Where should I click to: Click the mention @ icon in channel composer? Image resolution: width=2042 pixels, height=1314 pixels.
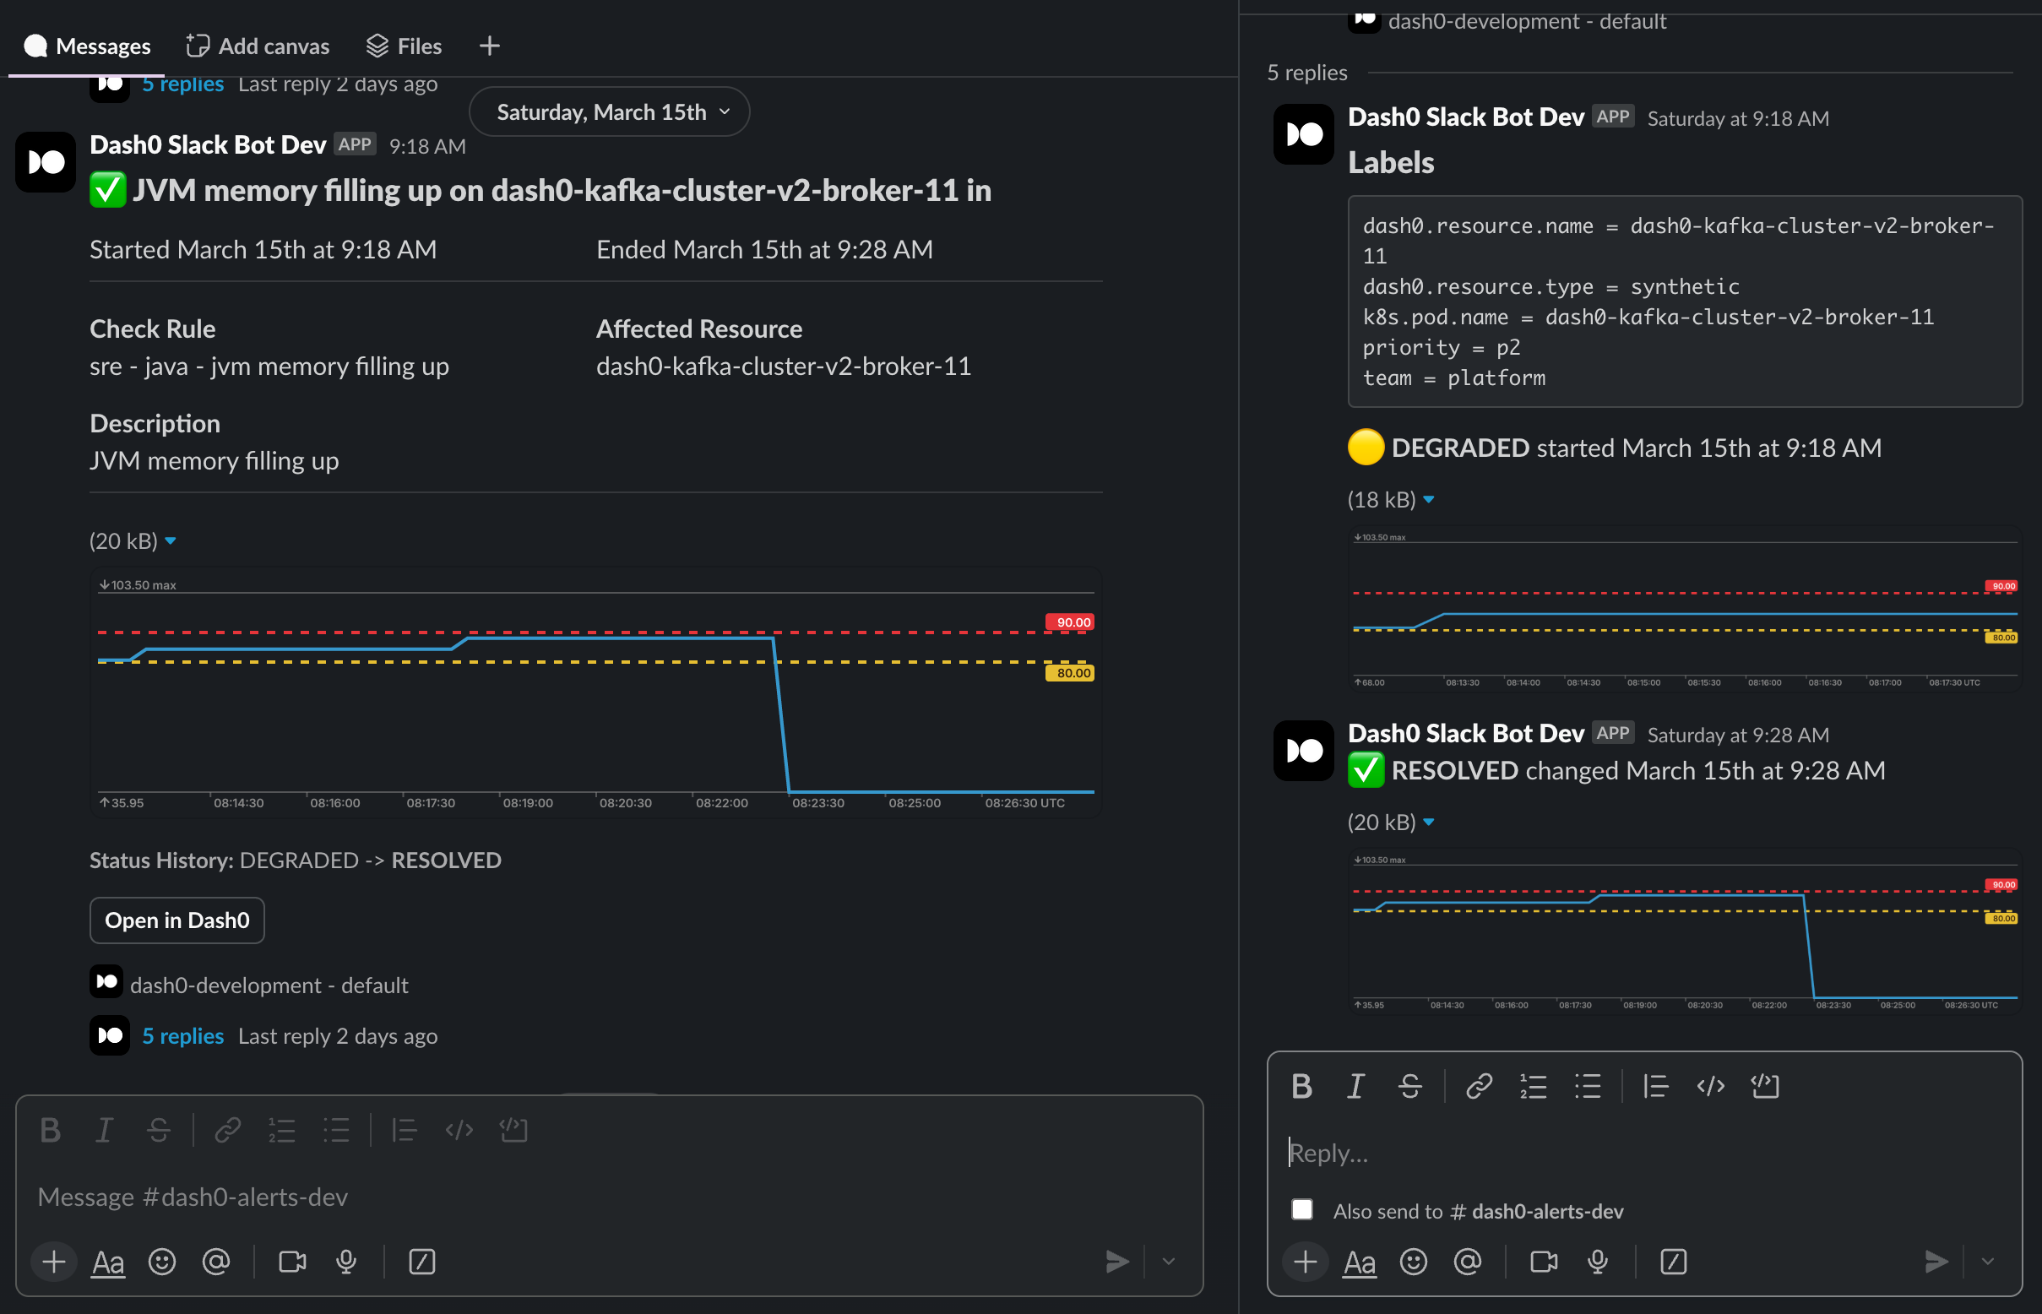216,1261
